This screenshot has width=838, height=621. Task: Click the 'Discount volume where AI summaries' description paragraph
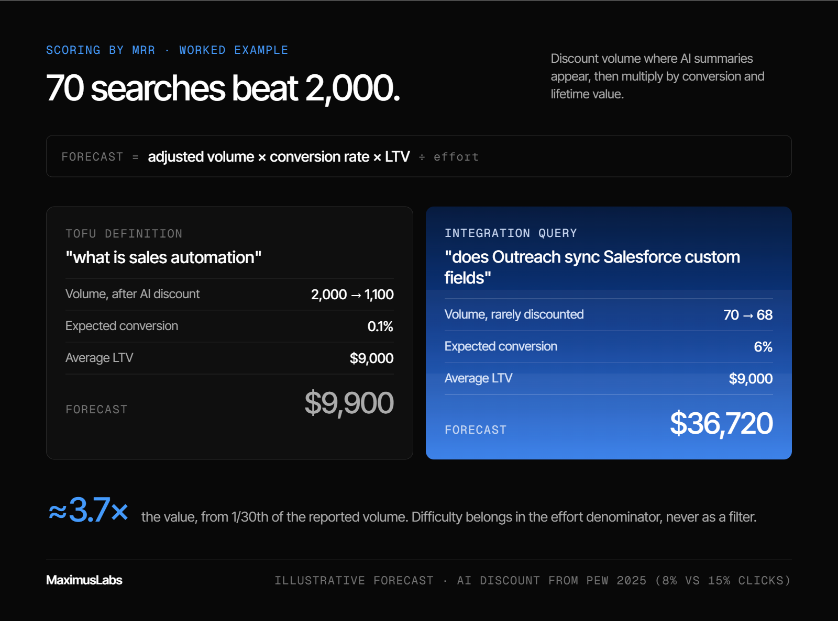[657, 76]
